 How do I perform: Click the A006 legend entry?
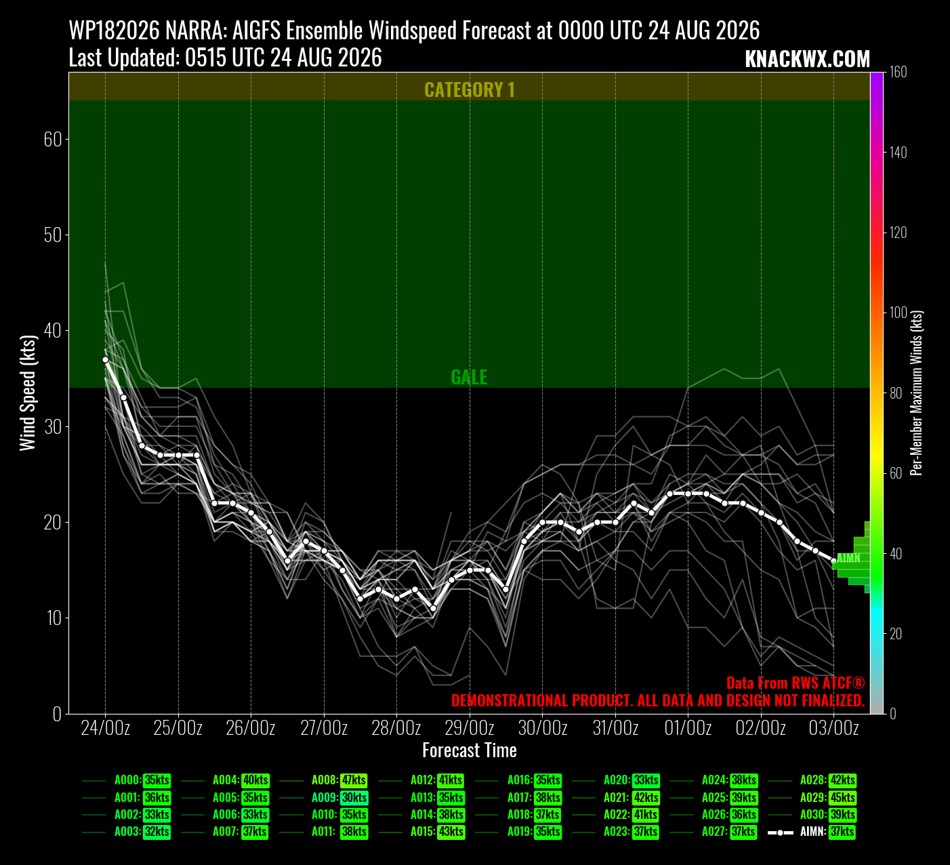224,815
